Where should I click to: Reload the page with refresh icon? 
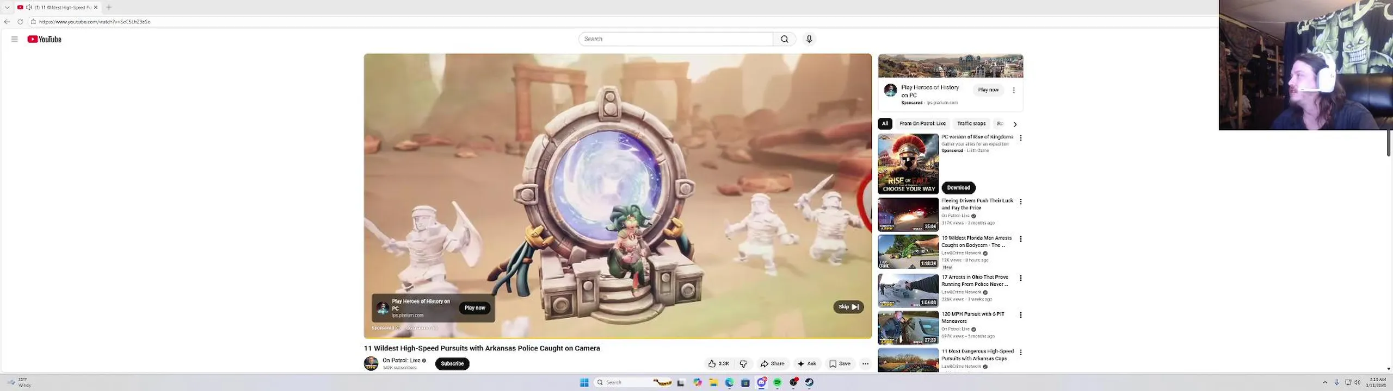click(x=20, y=22)
